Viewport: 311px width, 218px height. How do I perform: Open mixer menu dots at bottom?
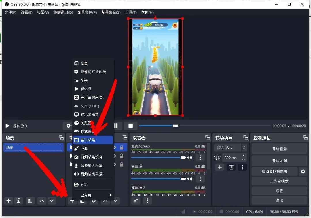pyautogui.click(x=147, y=201)
